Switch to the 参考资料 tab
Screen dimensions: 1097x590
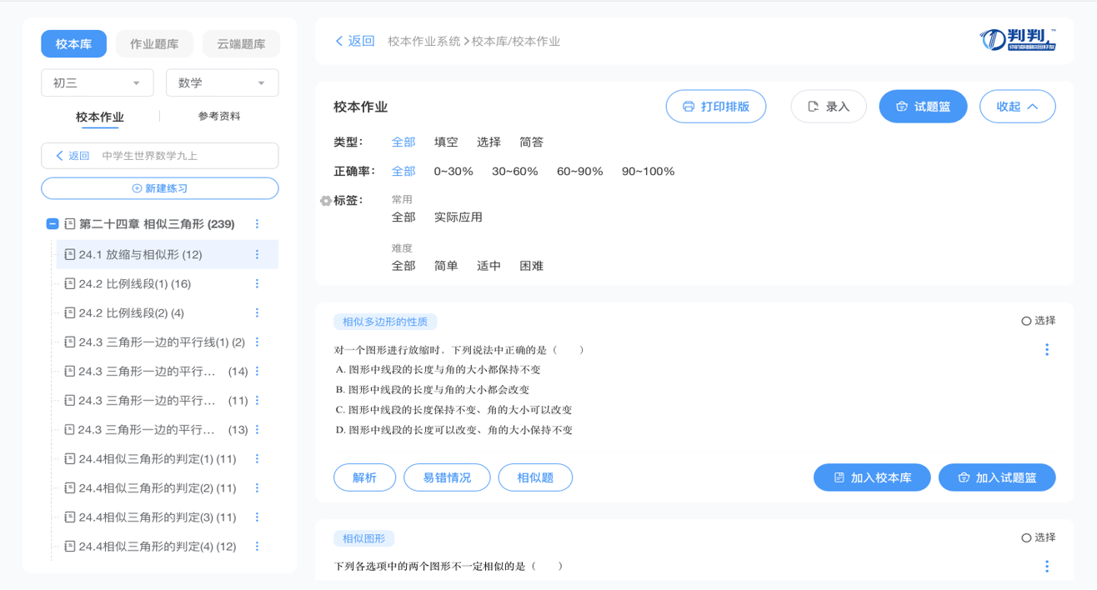pos(219,117)
